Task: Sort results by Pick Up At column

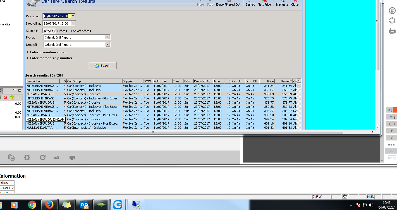Action: coord(162,81)
